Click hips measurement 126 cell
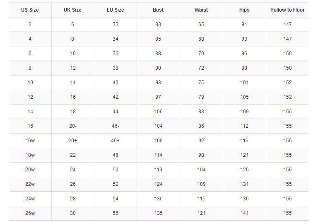320x224 pixels. pyautogui.click(x=244, y=170)
